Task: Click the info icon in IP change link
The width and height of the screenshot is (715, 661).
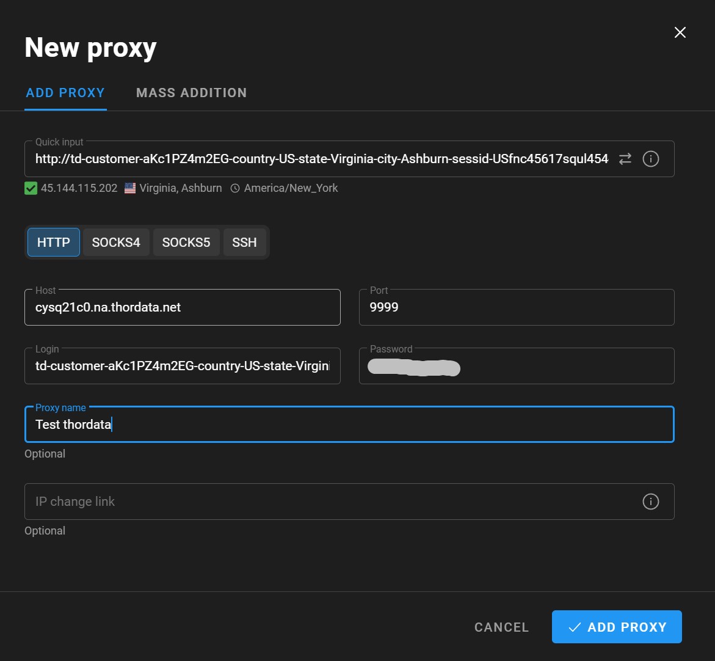Action: 651,502
